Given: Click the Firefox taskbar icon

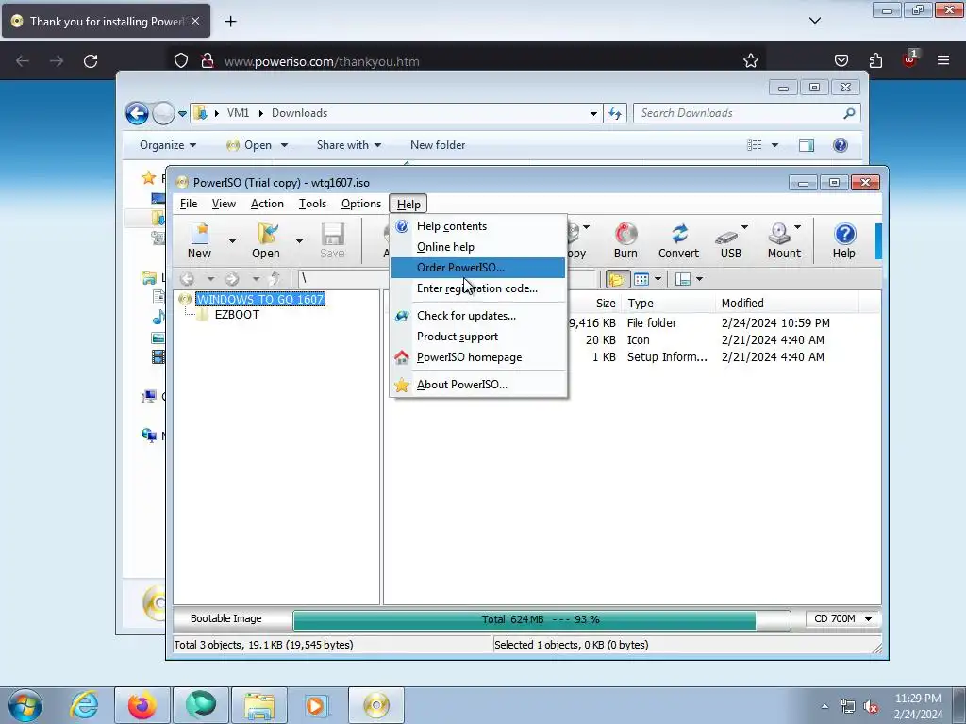Looking at the screenshot, I should [142, 705].
